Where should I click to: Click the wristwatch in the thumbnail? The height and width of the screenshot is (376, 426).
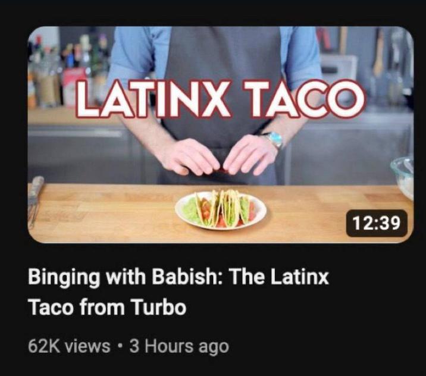tap(274, 139)
